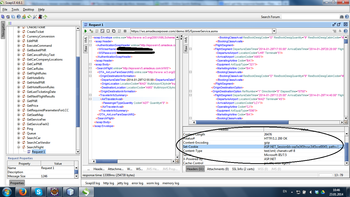
Task: Expand the GetSeatMap tree node
Action: [19, 115]
